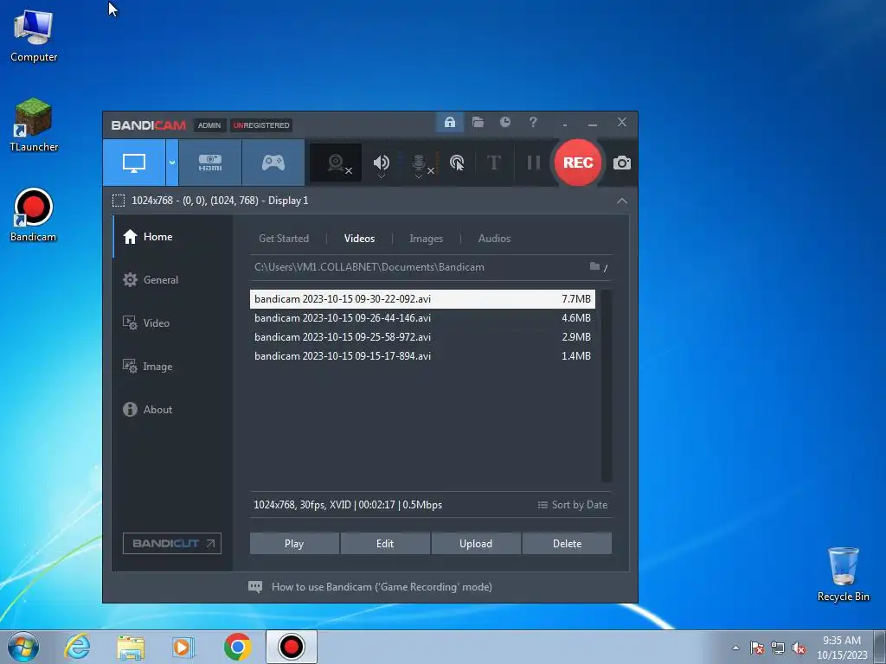Click the Play button
This screenshot has width=886, height=664.
tap(294, 544)
